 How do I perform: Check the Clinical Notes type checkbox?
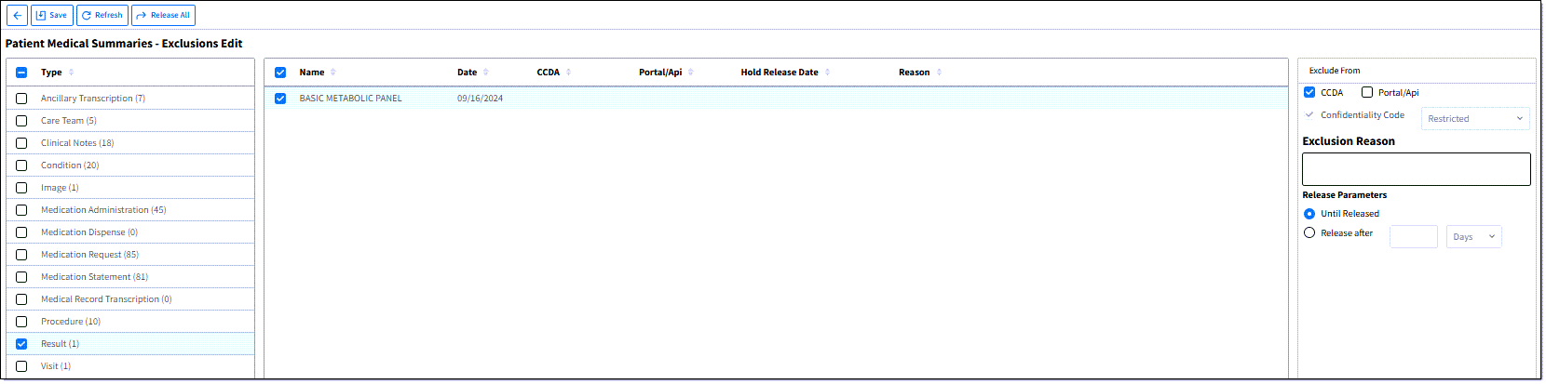21,143
